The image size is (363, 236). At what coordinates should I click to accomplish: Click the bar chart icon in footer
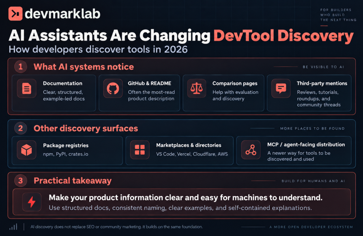pos(13,227)
